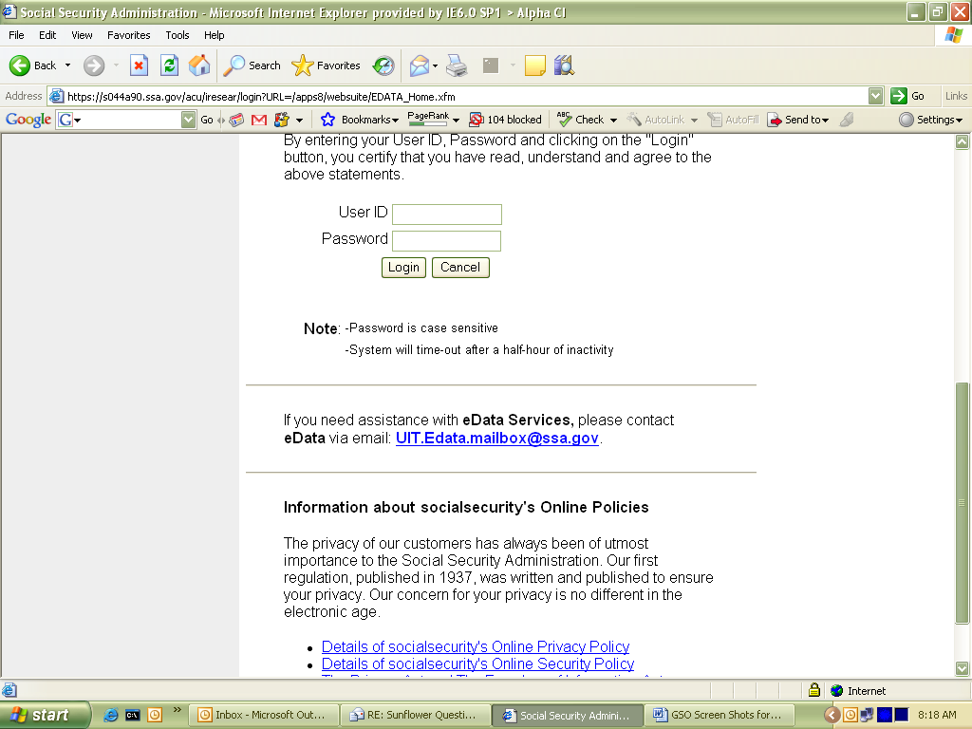
Task: Open the Gmail icon on Google toolbar
Action: pyautogui.click(x=258, y=120)
